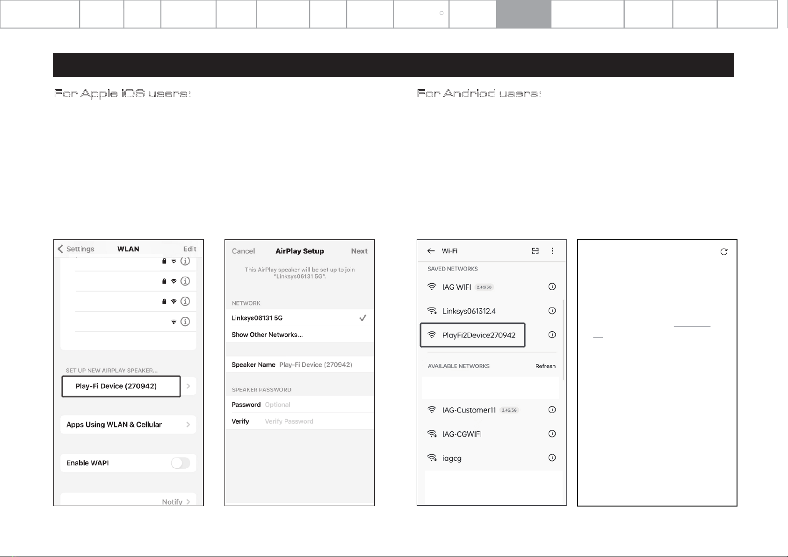Screen dimensions: 788x557
Task: Click the Wi-Fi signal icon beside PlayFi2Device270942
Action: [x=432, y=335]
